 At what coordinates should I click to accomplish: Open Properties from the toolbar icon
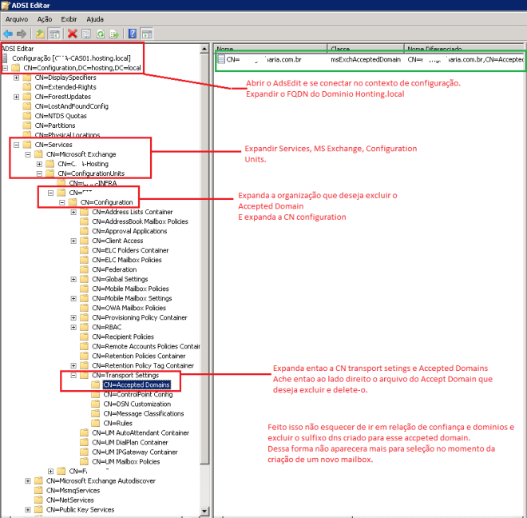86,34
